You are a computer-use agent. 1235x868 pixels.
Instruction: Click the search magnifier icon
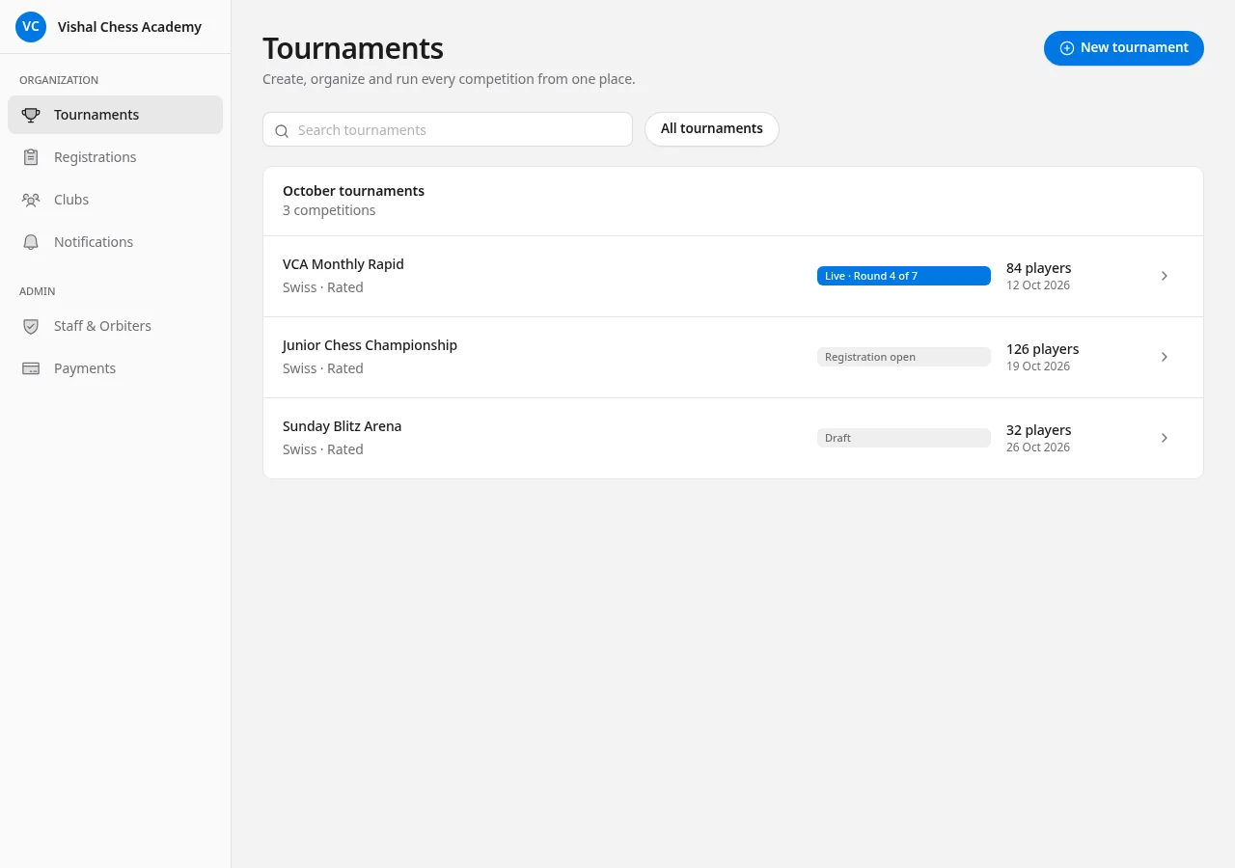pyautogui.click(x=282, y=131)
